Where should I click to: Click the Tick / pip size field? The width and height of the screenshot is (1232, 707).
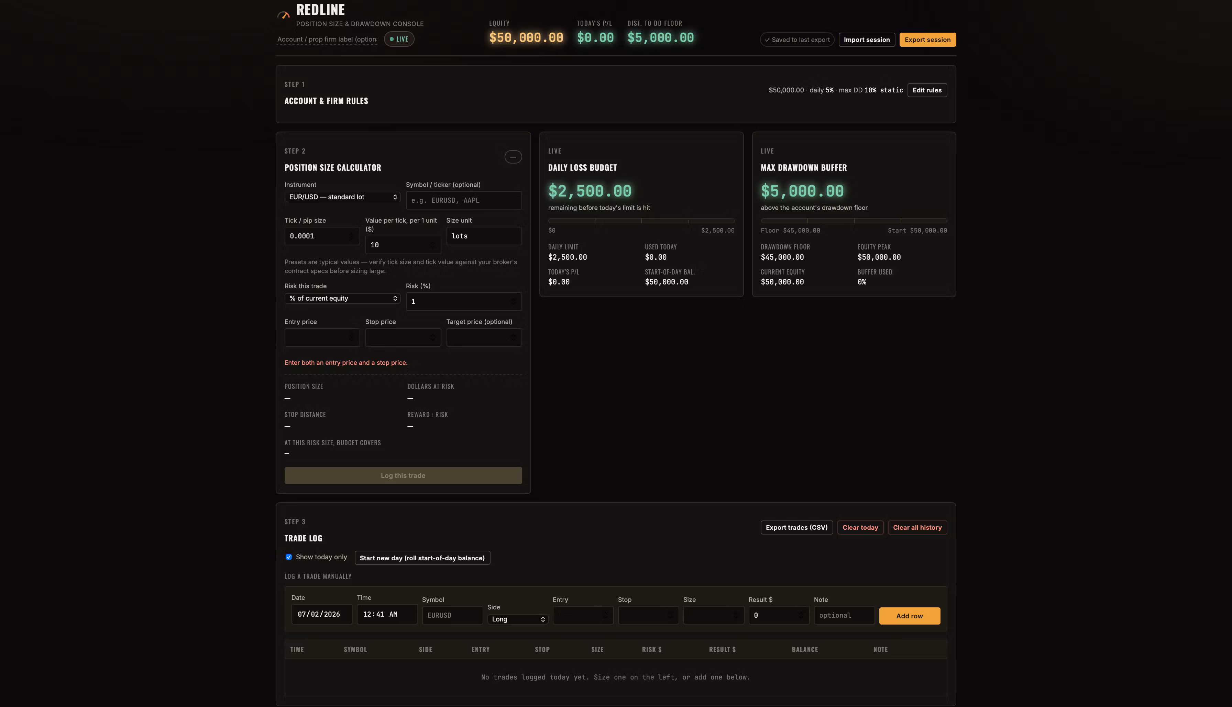click(x=322, y=236)
